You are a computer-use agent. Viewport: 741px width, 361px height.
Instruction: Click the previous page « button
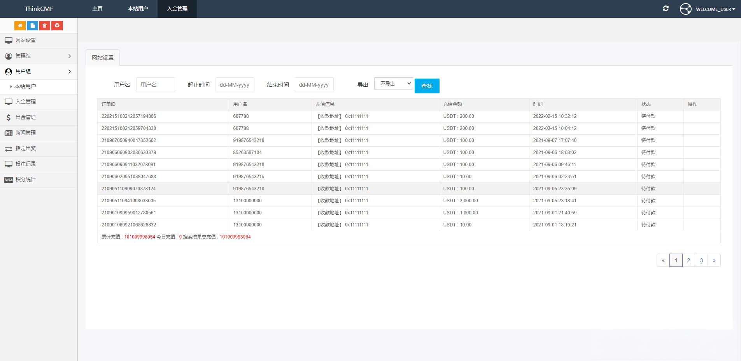point(663,260)
